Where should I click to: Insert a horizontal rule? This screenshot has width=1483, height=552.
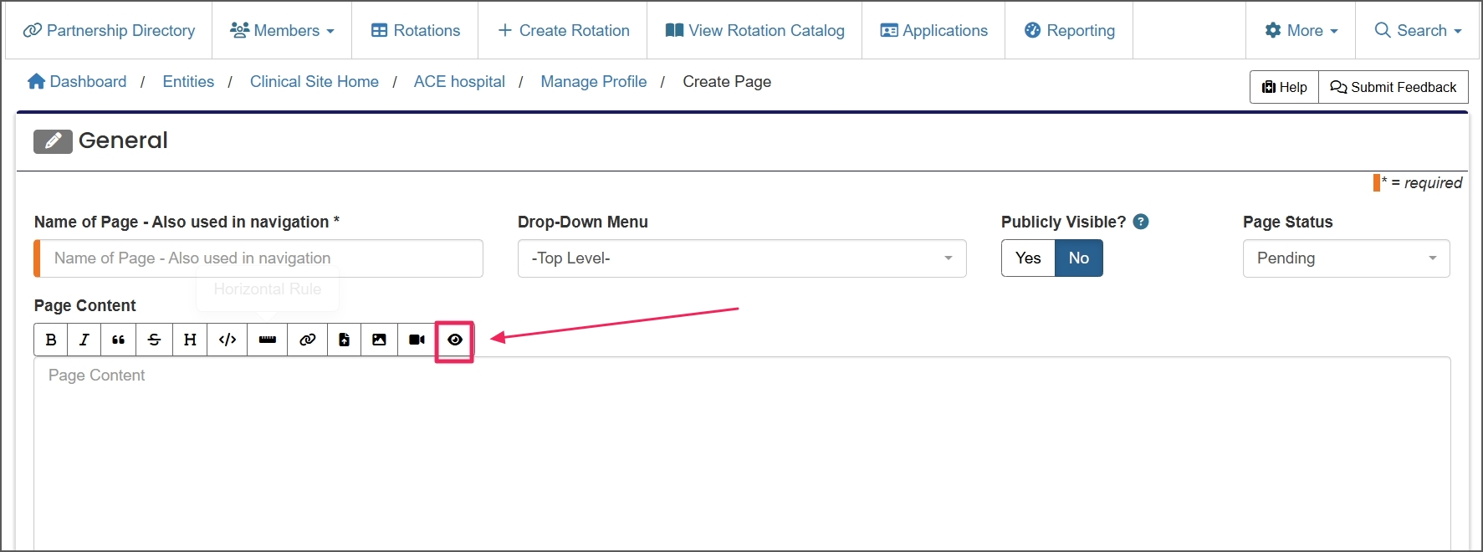tap(268, 340)
